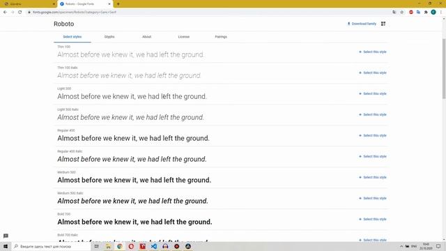Click the Roboto page heading
Screen dimensions: 446x251
pos(63,24)
